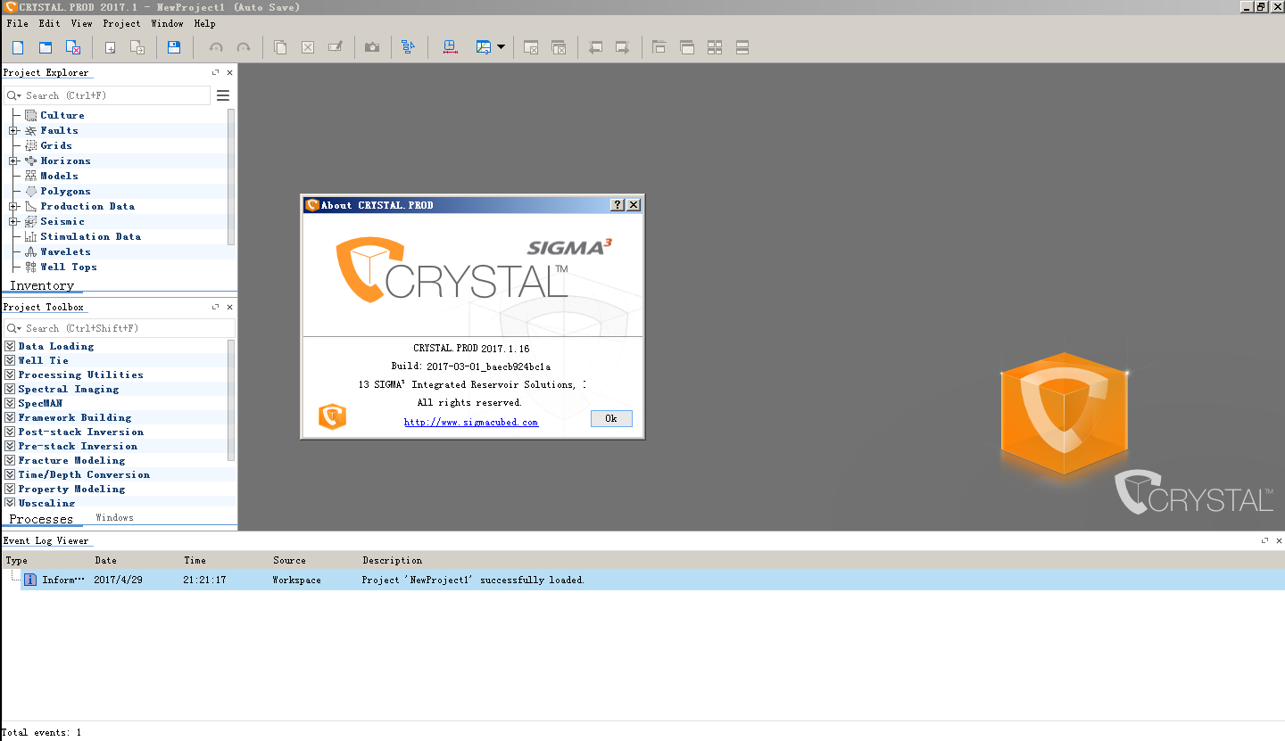Click the close window icon in toolbar

[531, 47]
